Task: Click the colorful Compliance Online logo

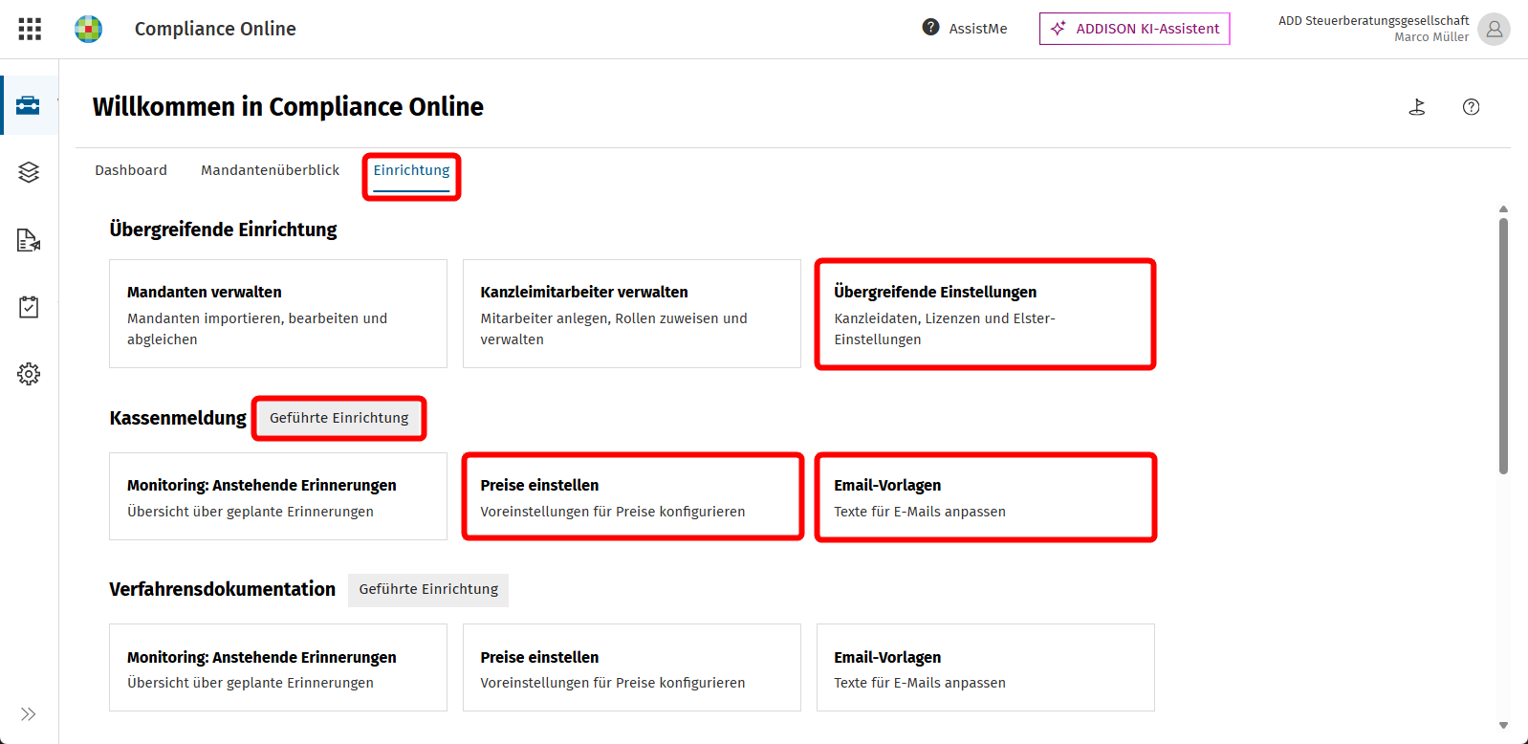Action: point(88,29)
